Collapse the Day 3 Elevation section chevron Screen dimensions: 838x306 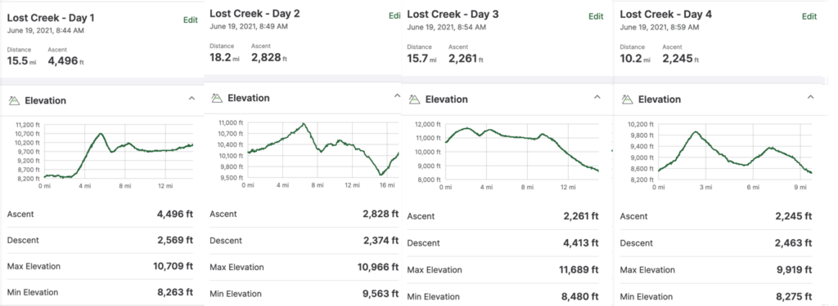597,98
